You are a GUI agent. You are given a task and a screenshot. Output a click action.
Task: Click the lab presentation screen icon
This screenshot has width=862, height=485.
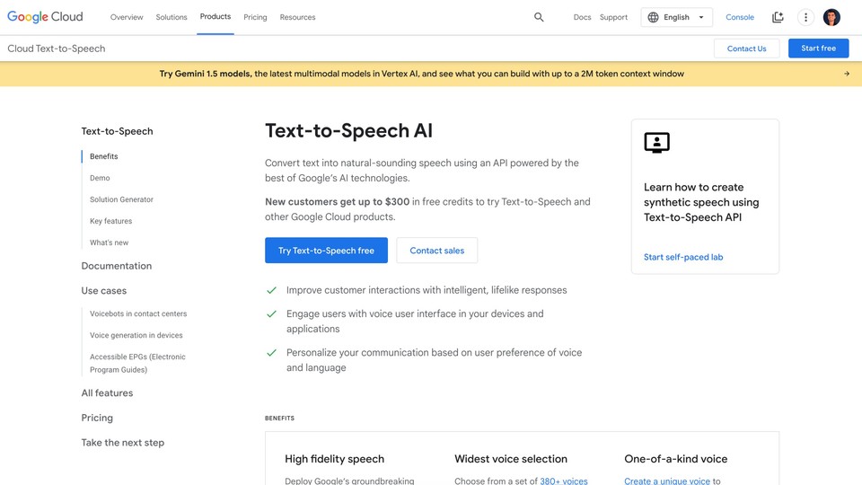(656, 143)
